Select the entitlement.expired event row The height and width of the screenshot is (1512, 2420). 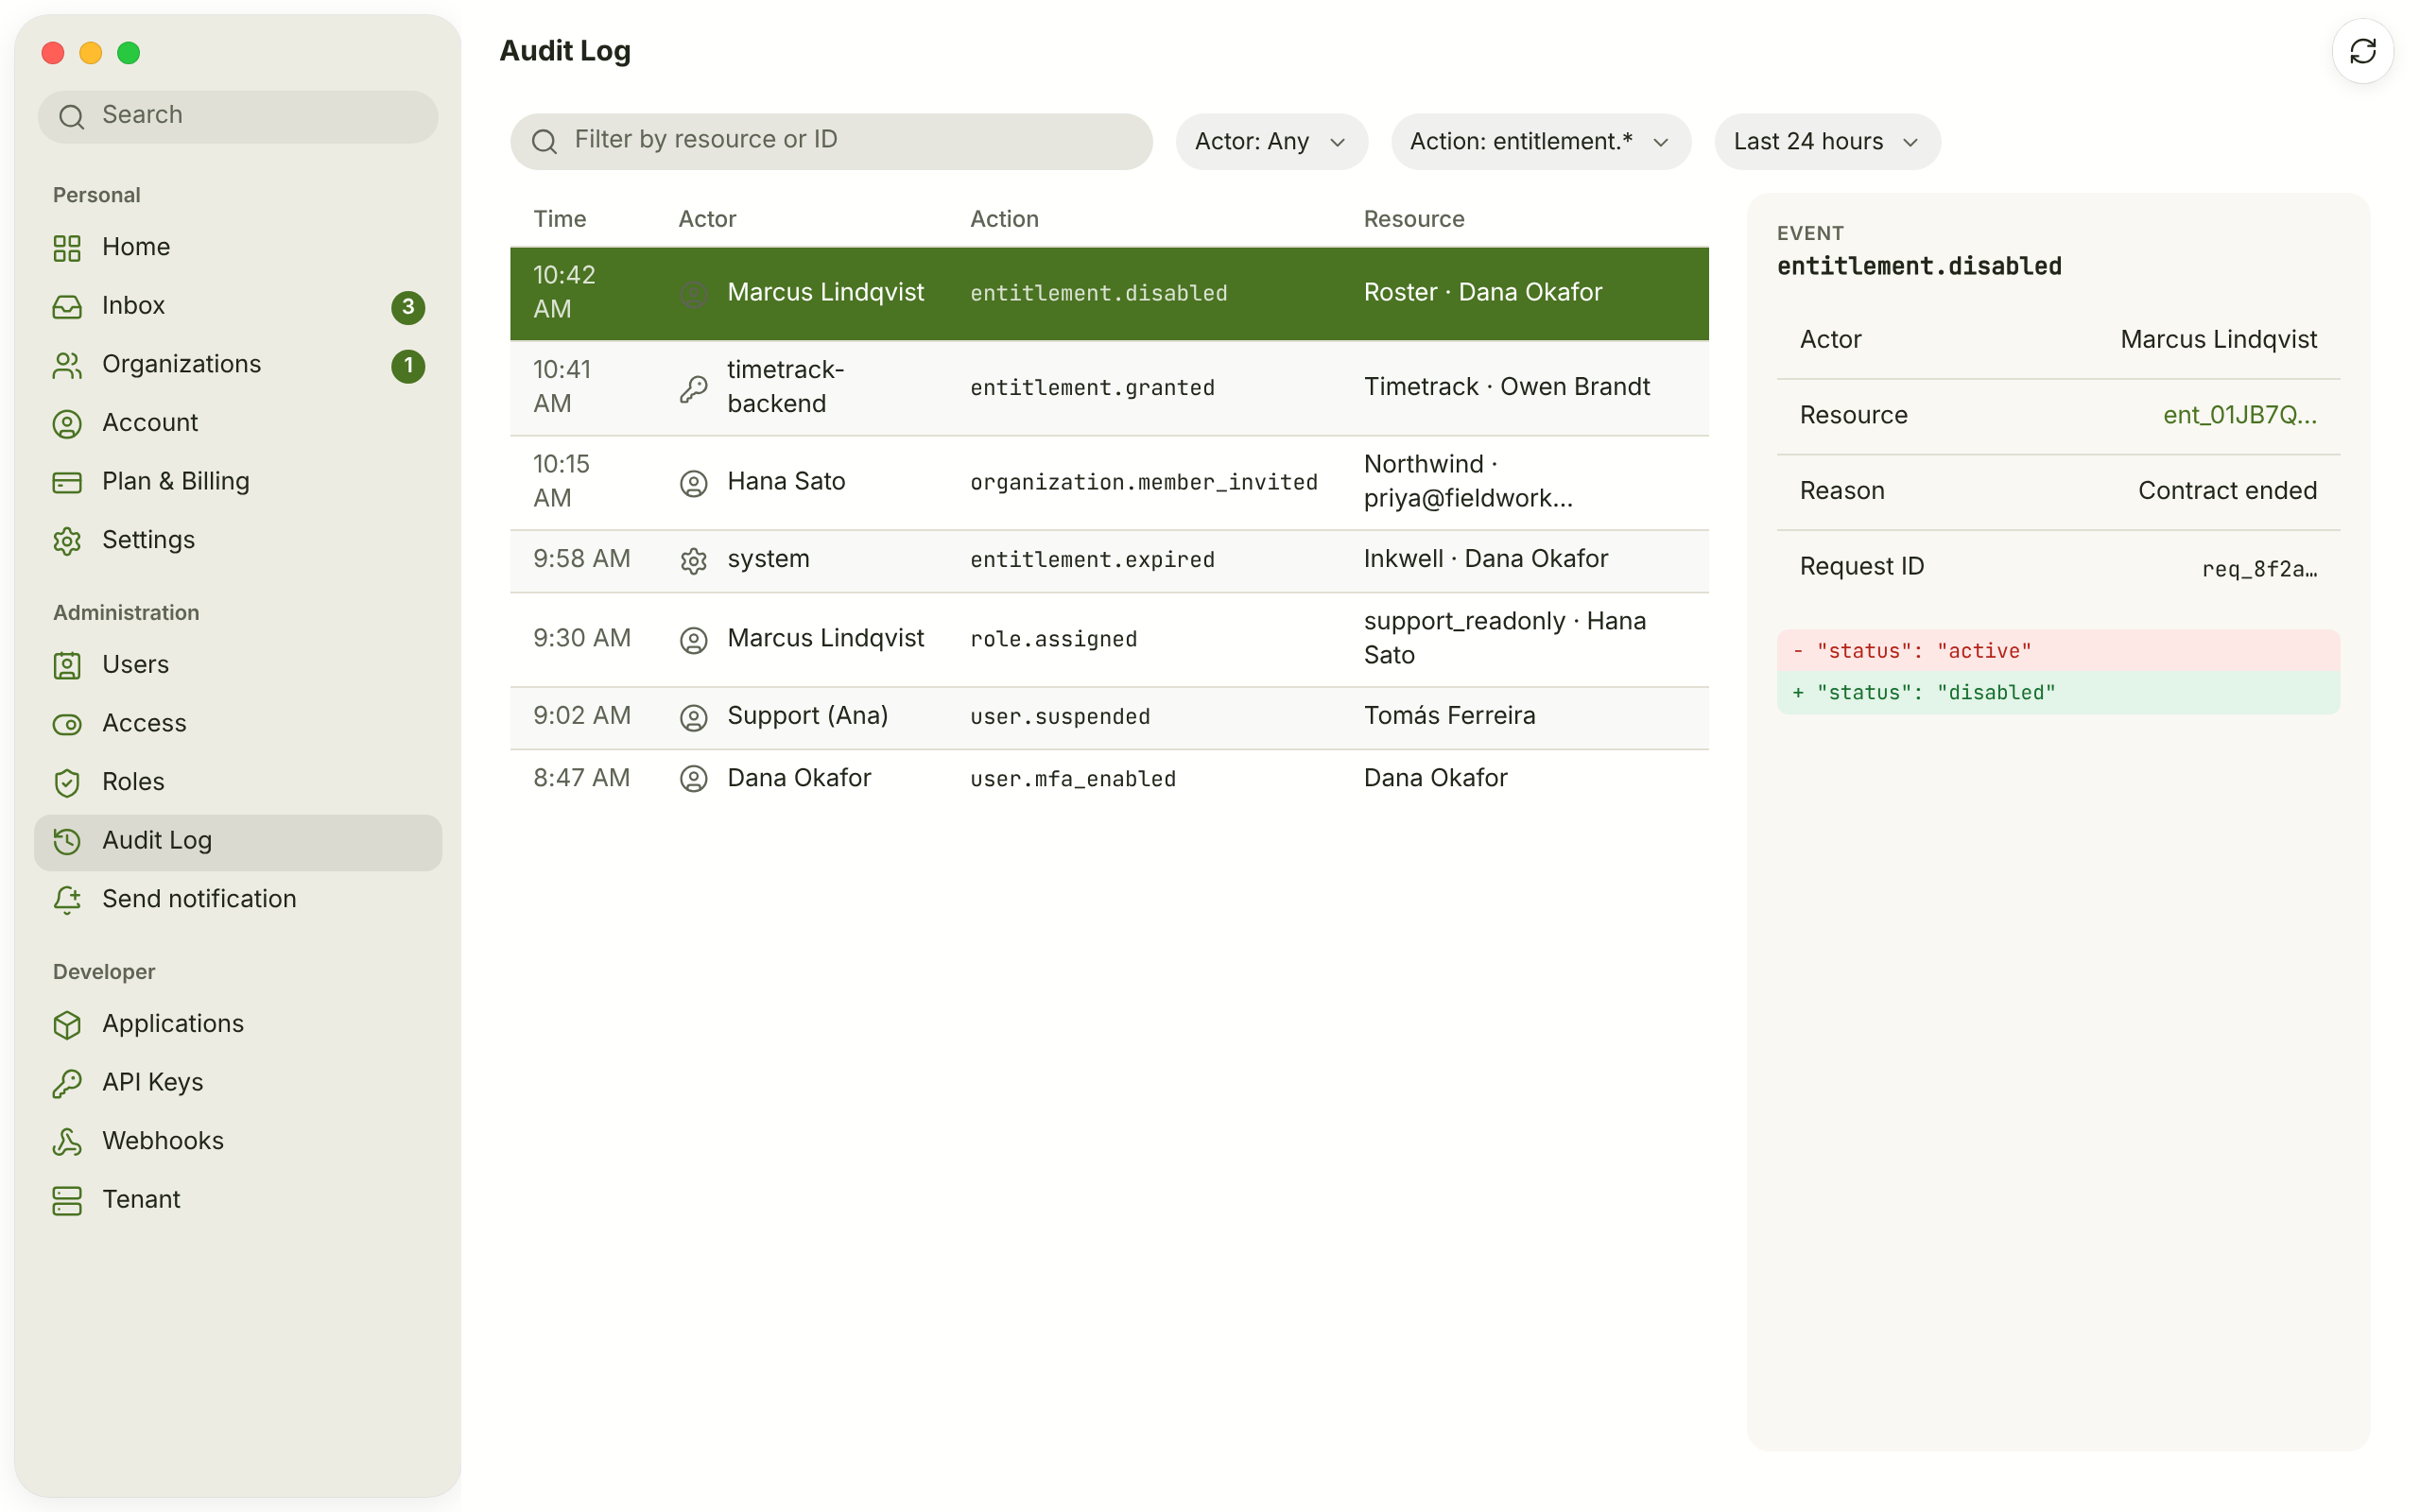tap(1108, 560)
